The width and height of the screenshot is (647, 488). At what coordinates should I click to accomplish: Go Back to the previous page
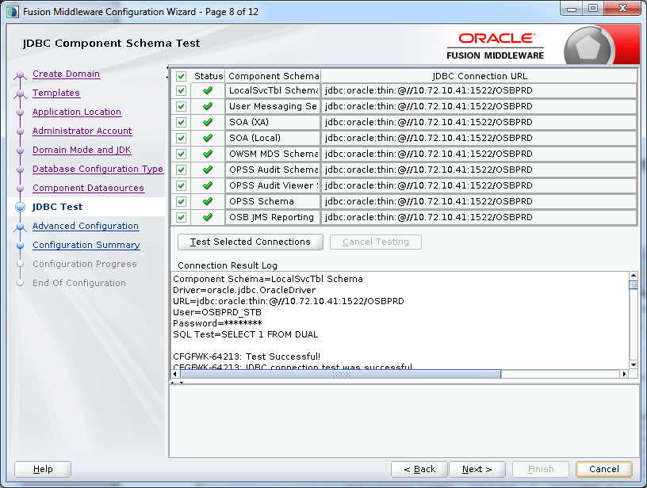coord(419,469)
